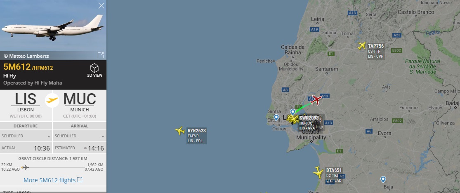Click the flight progress bar plane marker
Screen dimensions: 460x193
point(25,167)
